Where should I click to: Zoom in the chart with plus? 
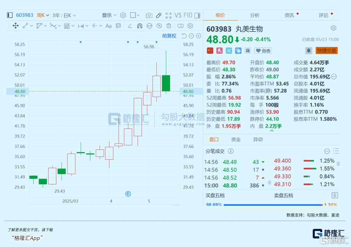pyautogui.click(x=199, y=36)
